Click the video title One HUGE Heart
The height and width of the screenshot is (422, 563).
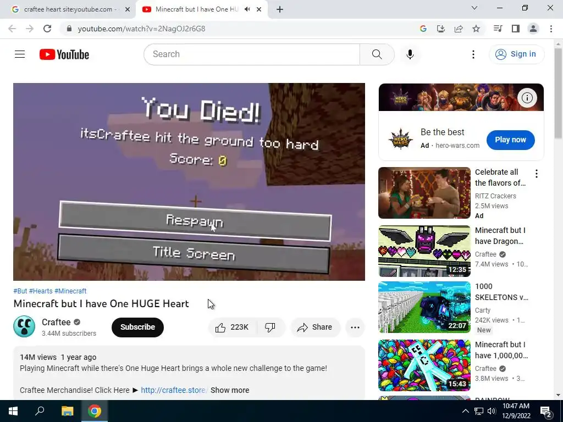(101, 303)
